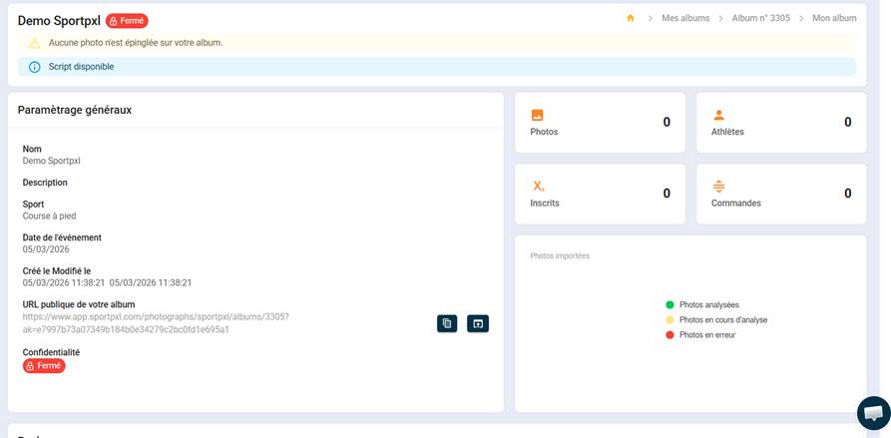
Task: Click the info icon beside Script disponible
Action: [x=35, y=67]
